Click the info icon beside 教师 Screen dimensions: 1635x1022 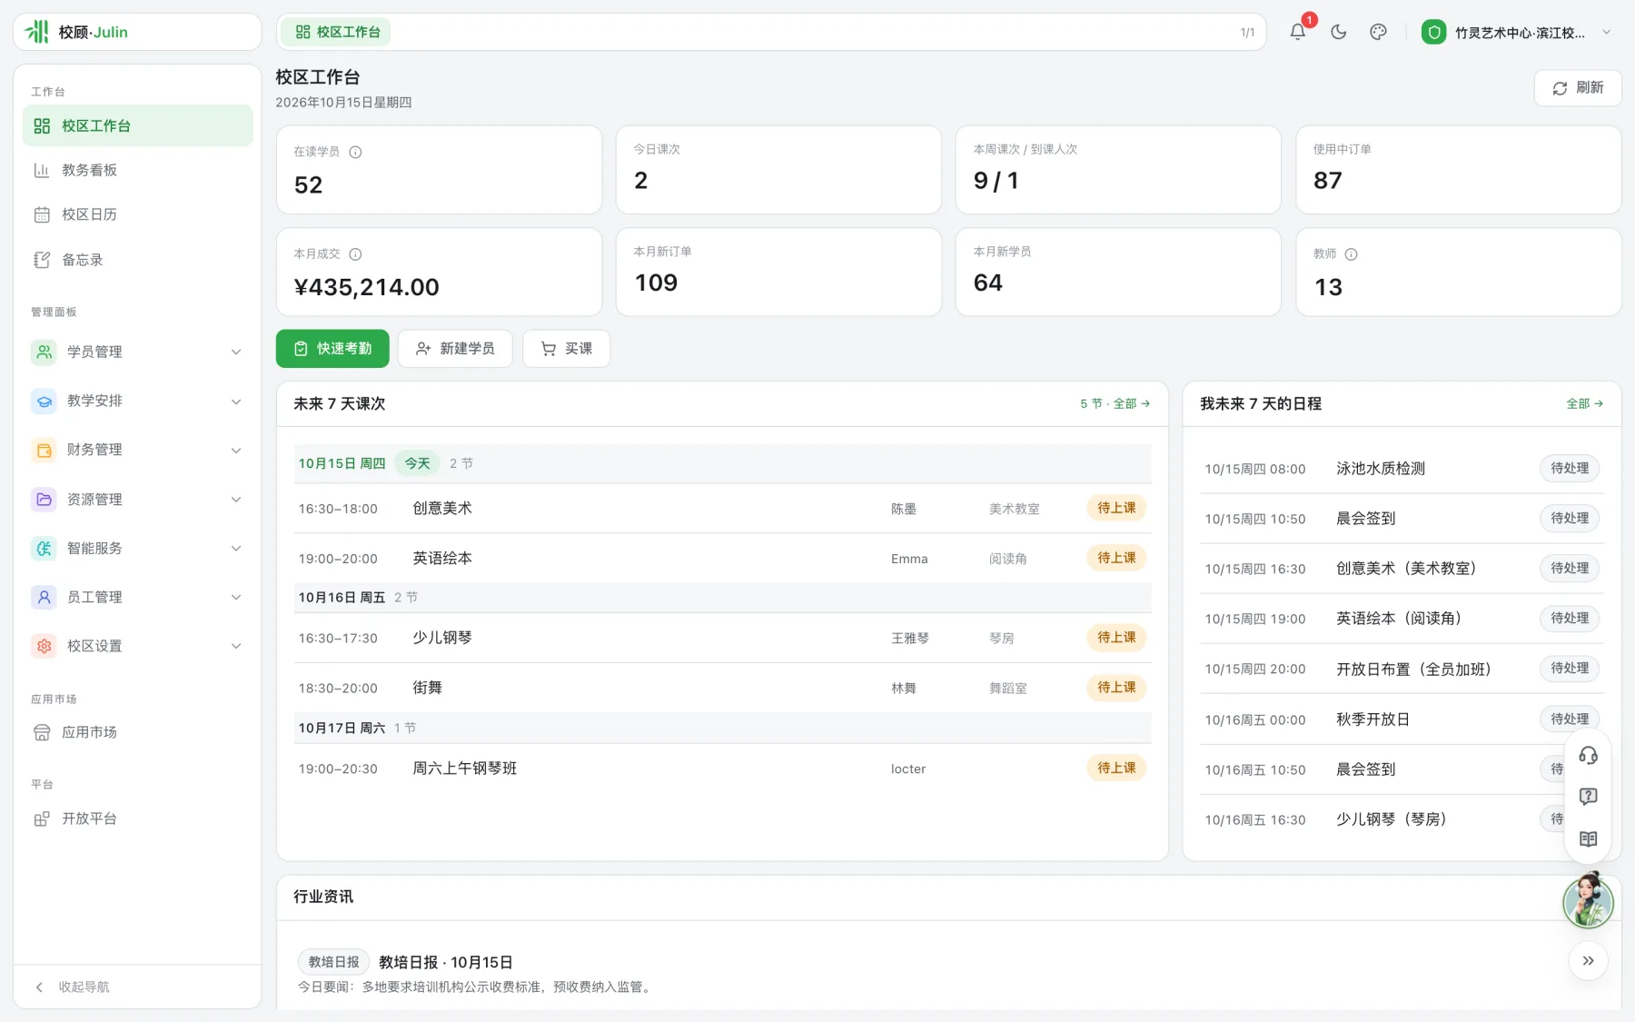1351,254
